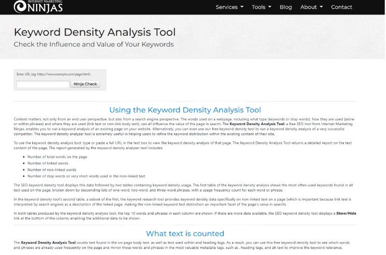The height and width of the screenshot is (255, 386).
Task: Click the Keyword Density Analysis Tool title
Action: pos(95,32)
